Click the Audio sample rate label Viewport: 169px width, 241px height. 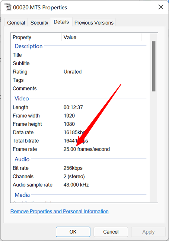point(33,185)
